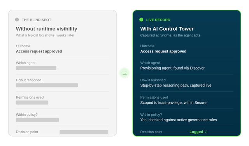
Task: Click 'What a typical log shows, weeks later'
Action: point(45,35)
